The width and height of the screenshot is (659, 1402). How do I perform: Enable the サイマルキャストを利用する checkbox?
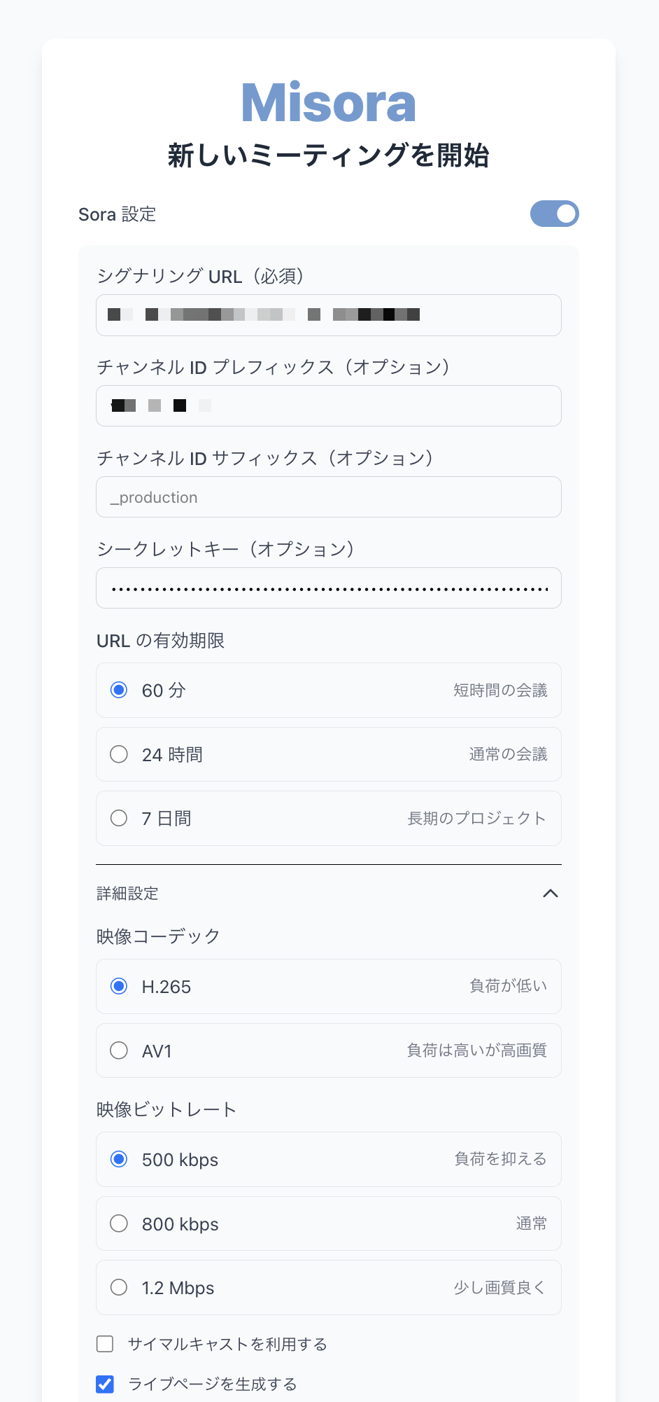105,1344
